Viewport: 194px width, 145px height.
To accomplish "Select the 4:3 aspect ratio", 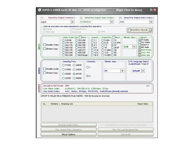I will pos(92,45).
